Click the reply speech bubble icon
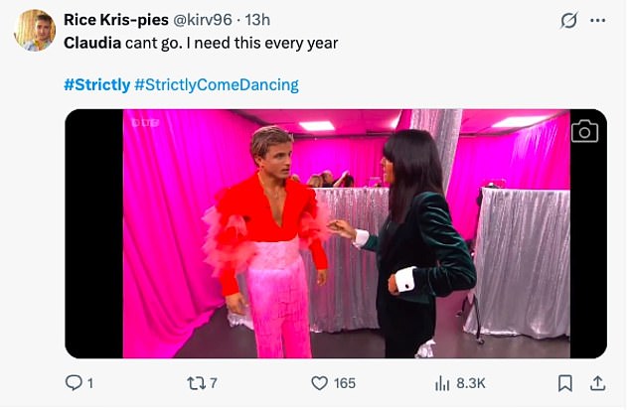Viewport: 630px width, 410px height. (73, 383)
